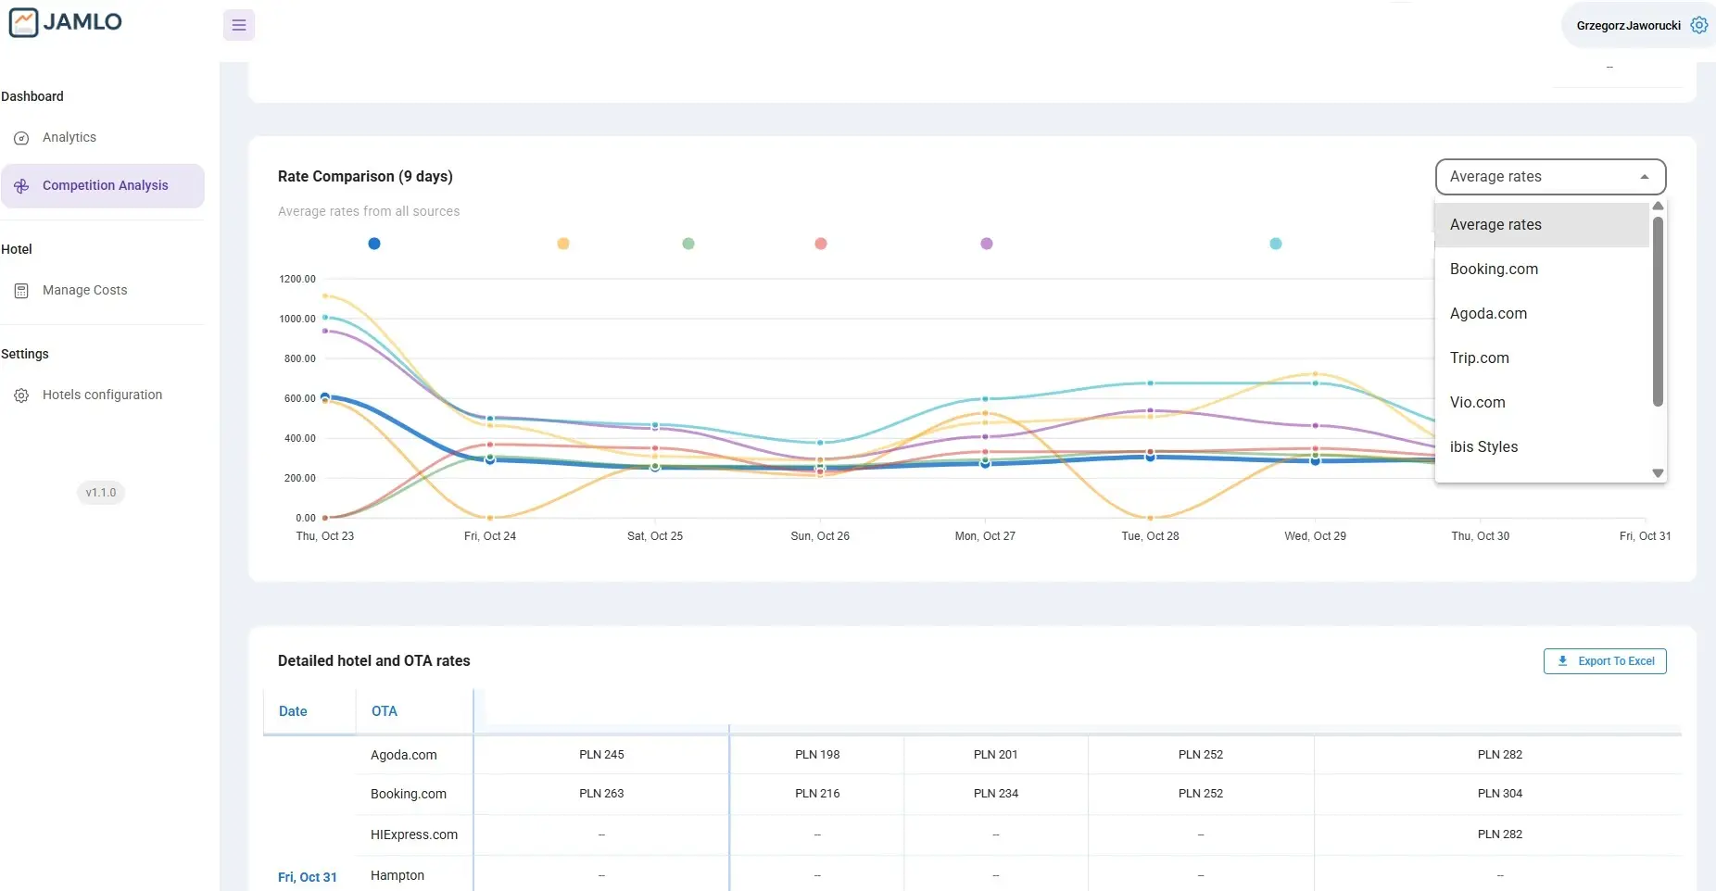Toggle the dark blue legend series dot
The image size is (1716, 891).
(x=374, y=244)
